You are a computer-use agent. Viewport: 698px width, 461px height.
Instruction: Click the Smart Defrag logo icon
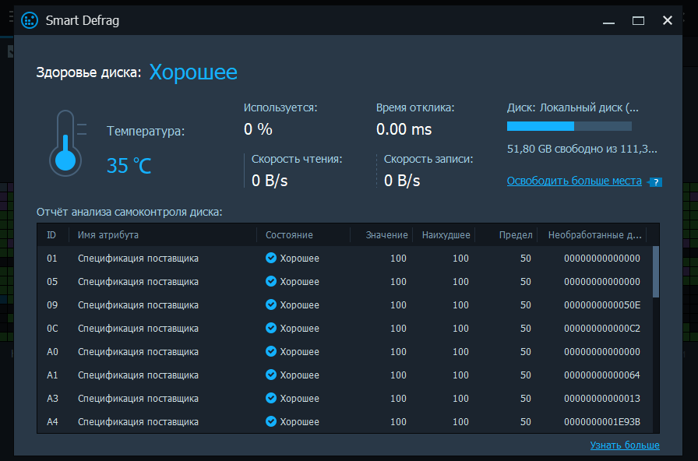coord(30,20)
